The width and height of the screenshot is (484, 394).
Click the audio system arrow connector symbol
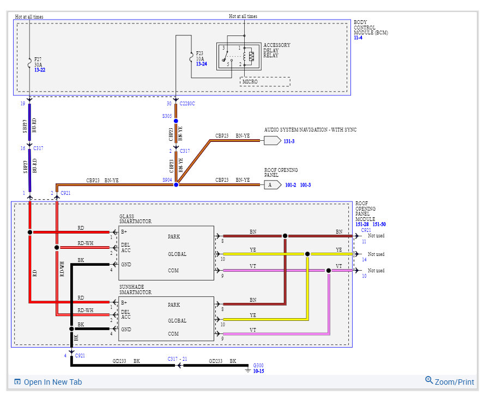pos(273,141)
